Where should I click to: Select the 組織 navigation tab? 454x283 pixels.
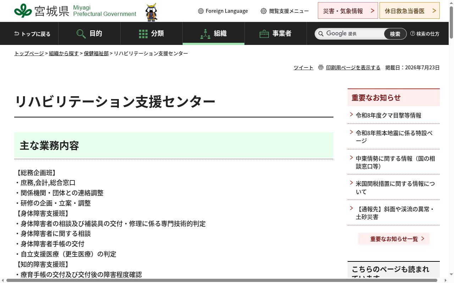(214, 33)
